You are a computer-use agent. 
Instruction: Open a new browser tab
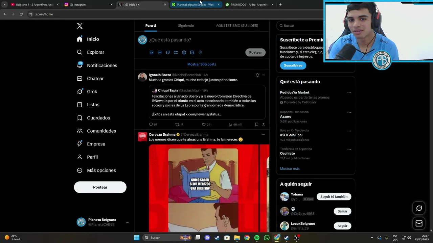pyautogui.click(x=280, y=5)
